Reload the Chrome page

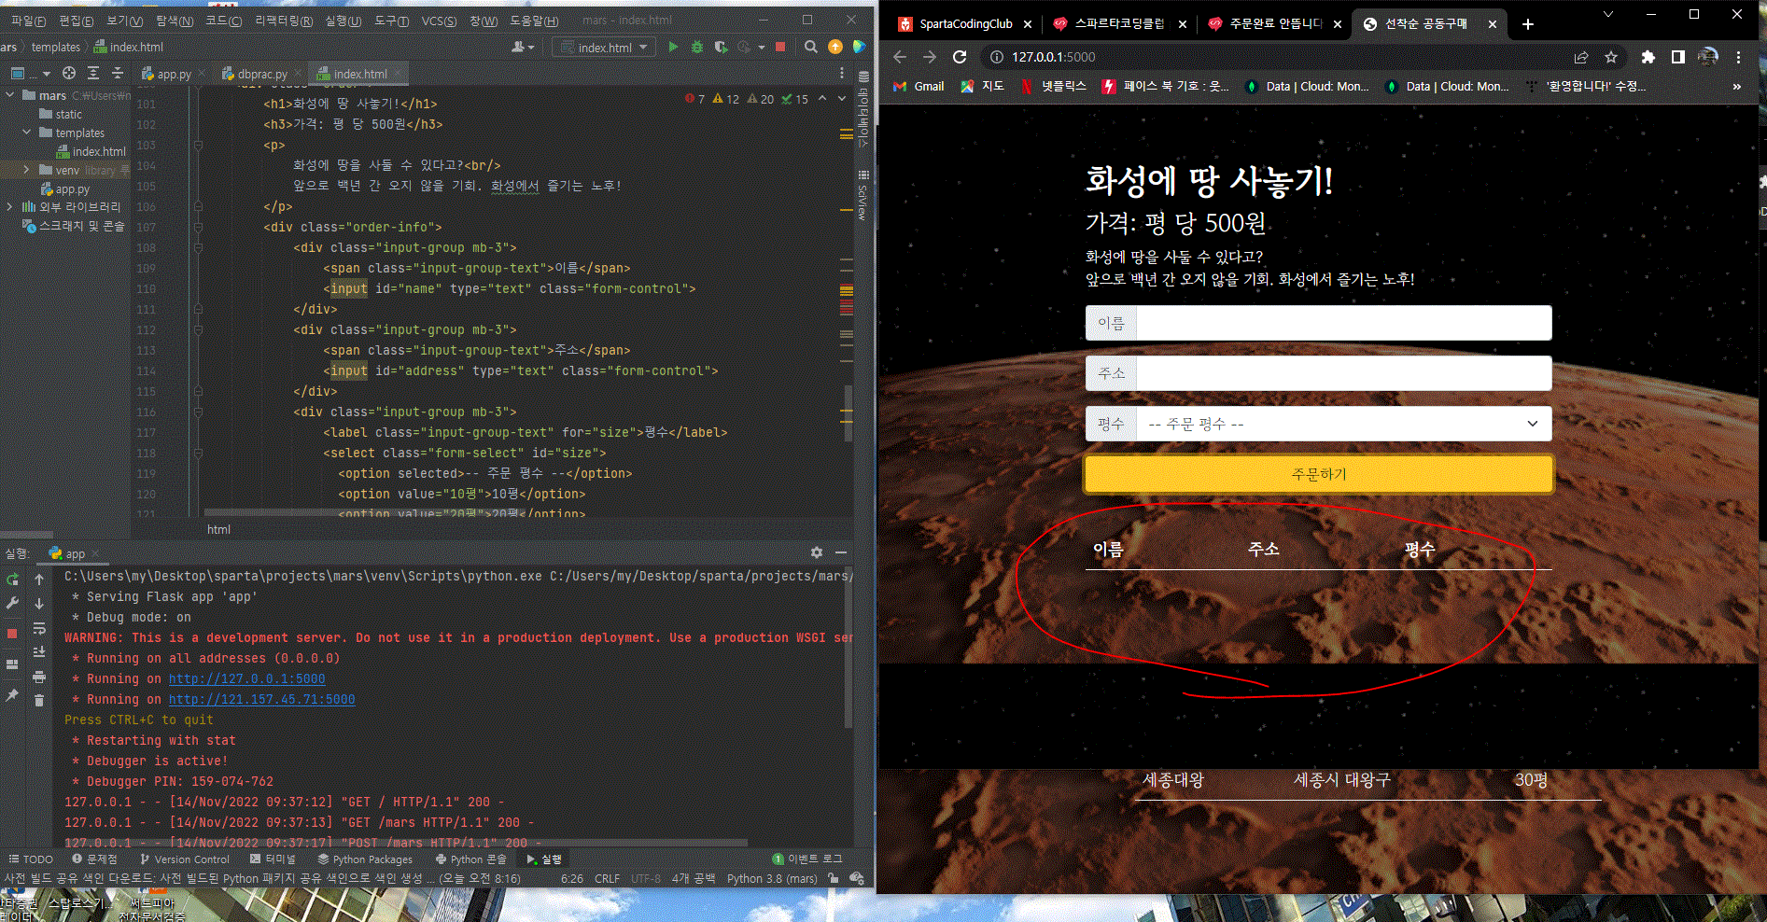960,57
